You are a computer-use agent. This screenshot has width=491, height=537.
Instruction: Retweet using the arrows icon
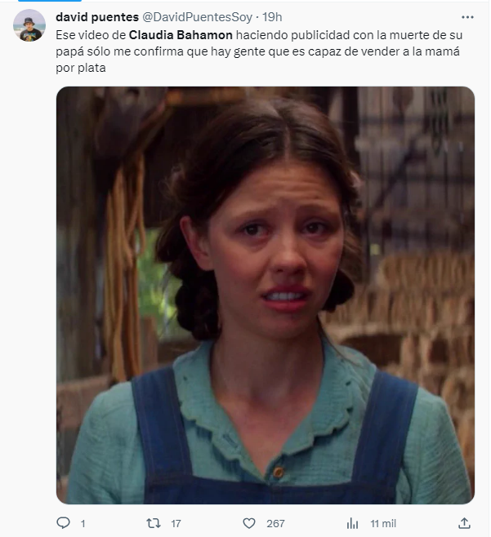154,523
